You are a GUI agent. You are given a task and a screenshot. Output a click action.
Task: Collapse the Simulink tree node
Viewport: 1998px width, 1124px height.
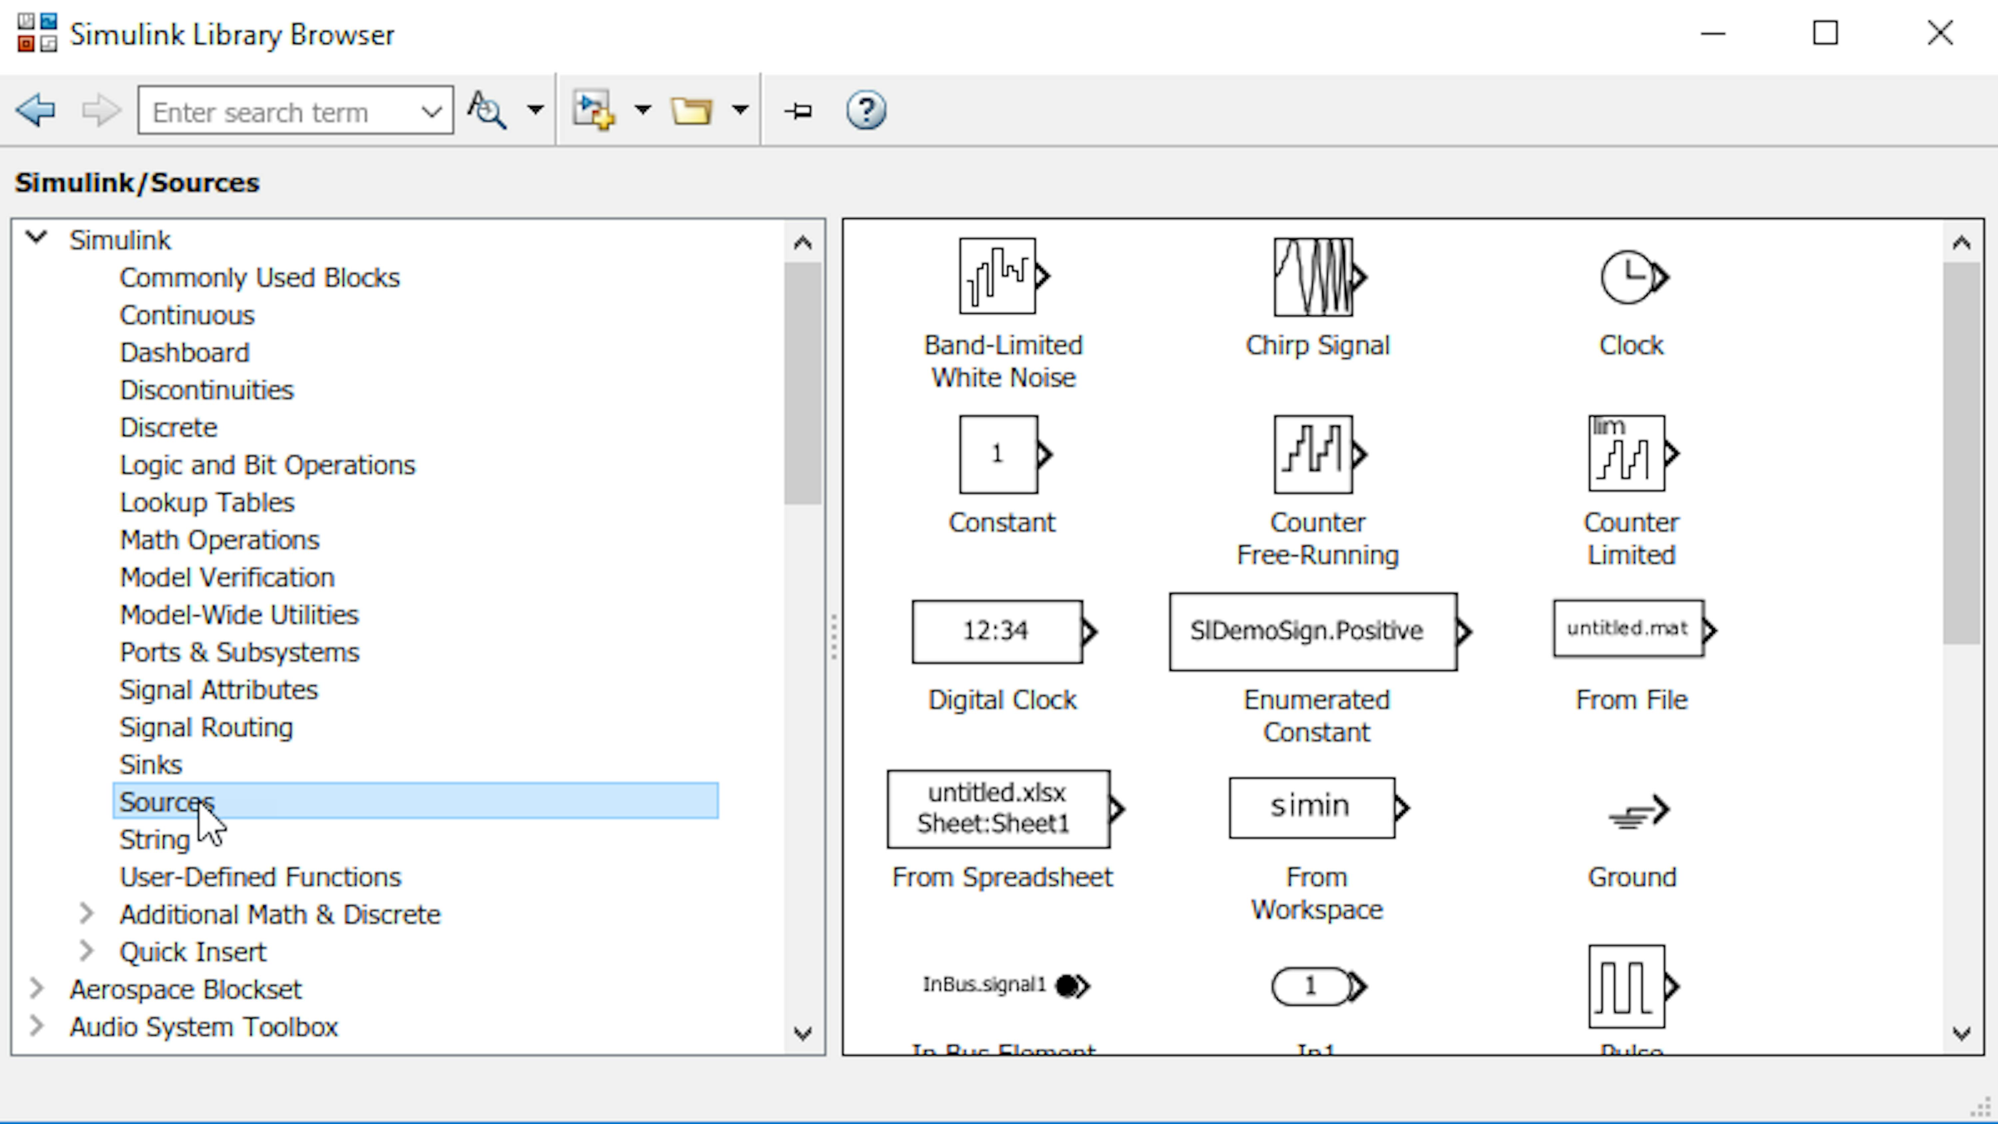[36, 237]
